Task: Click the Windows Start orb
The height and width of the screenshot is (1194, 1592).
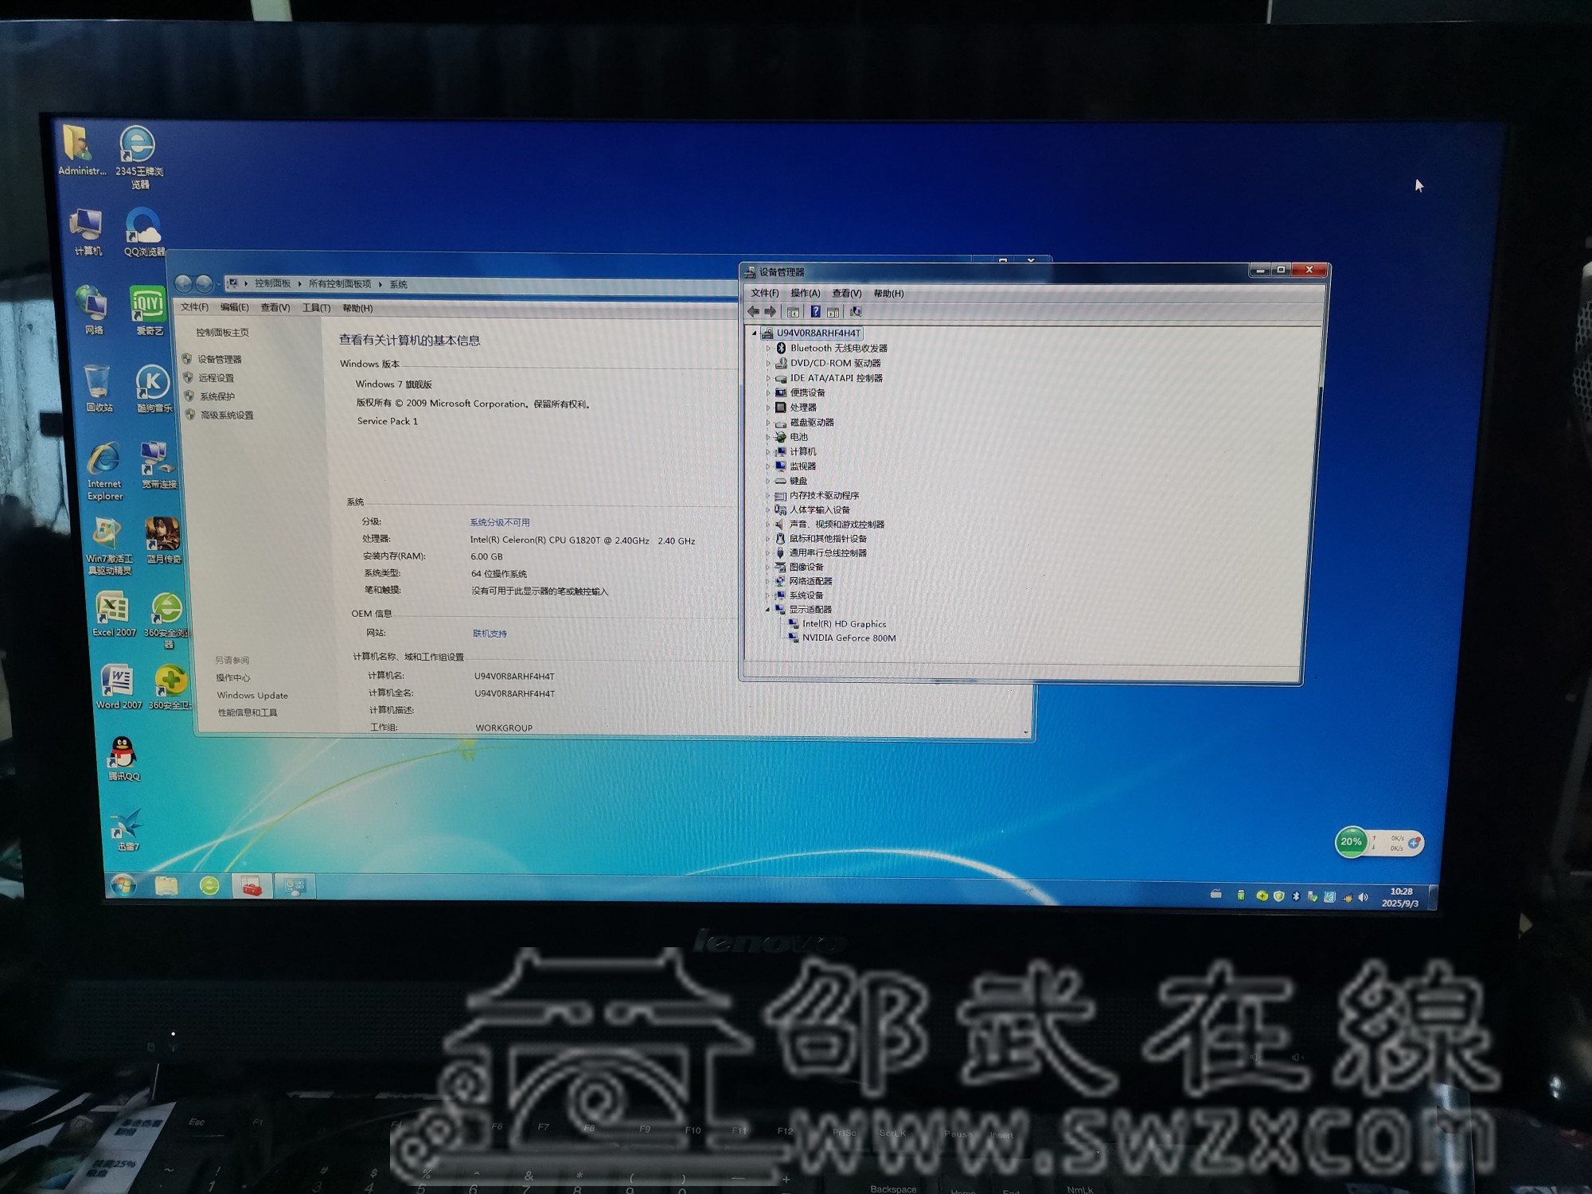Action: point(123,885)
